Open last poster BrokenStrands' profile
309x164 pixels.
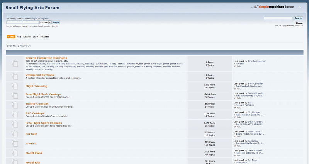(x=256, y=93)
